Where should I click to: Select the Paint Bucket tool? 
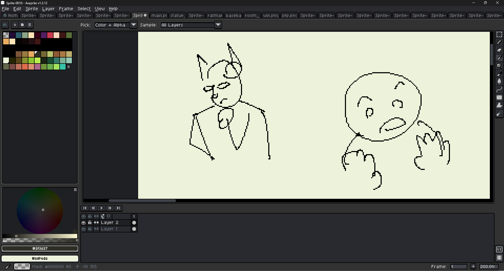[499, 82]
